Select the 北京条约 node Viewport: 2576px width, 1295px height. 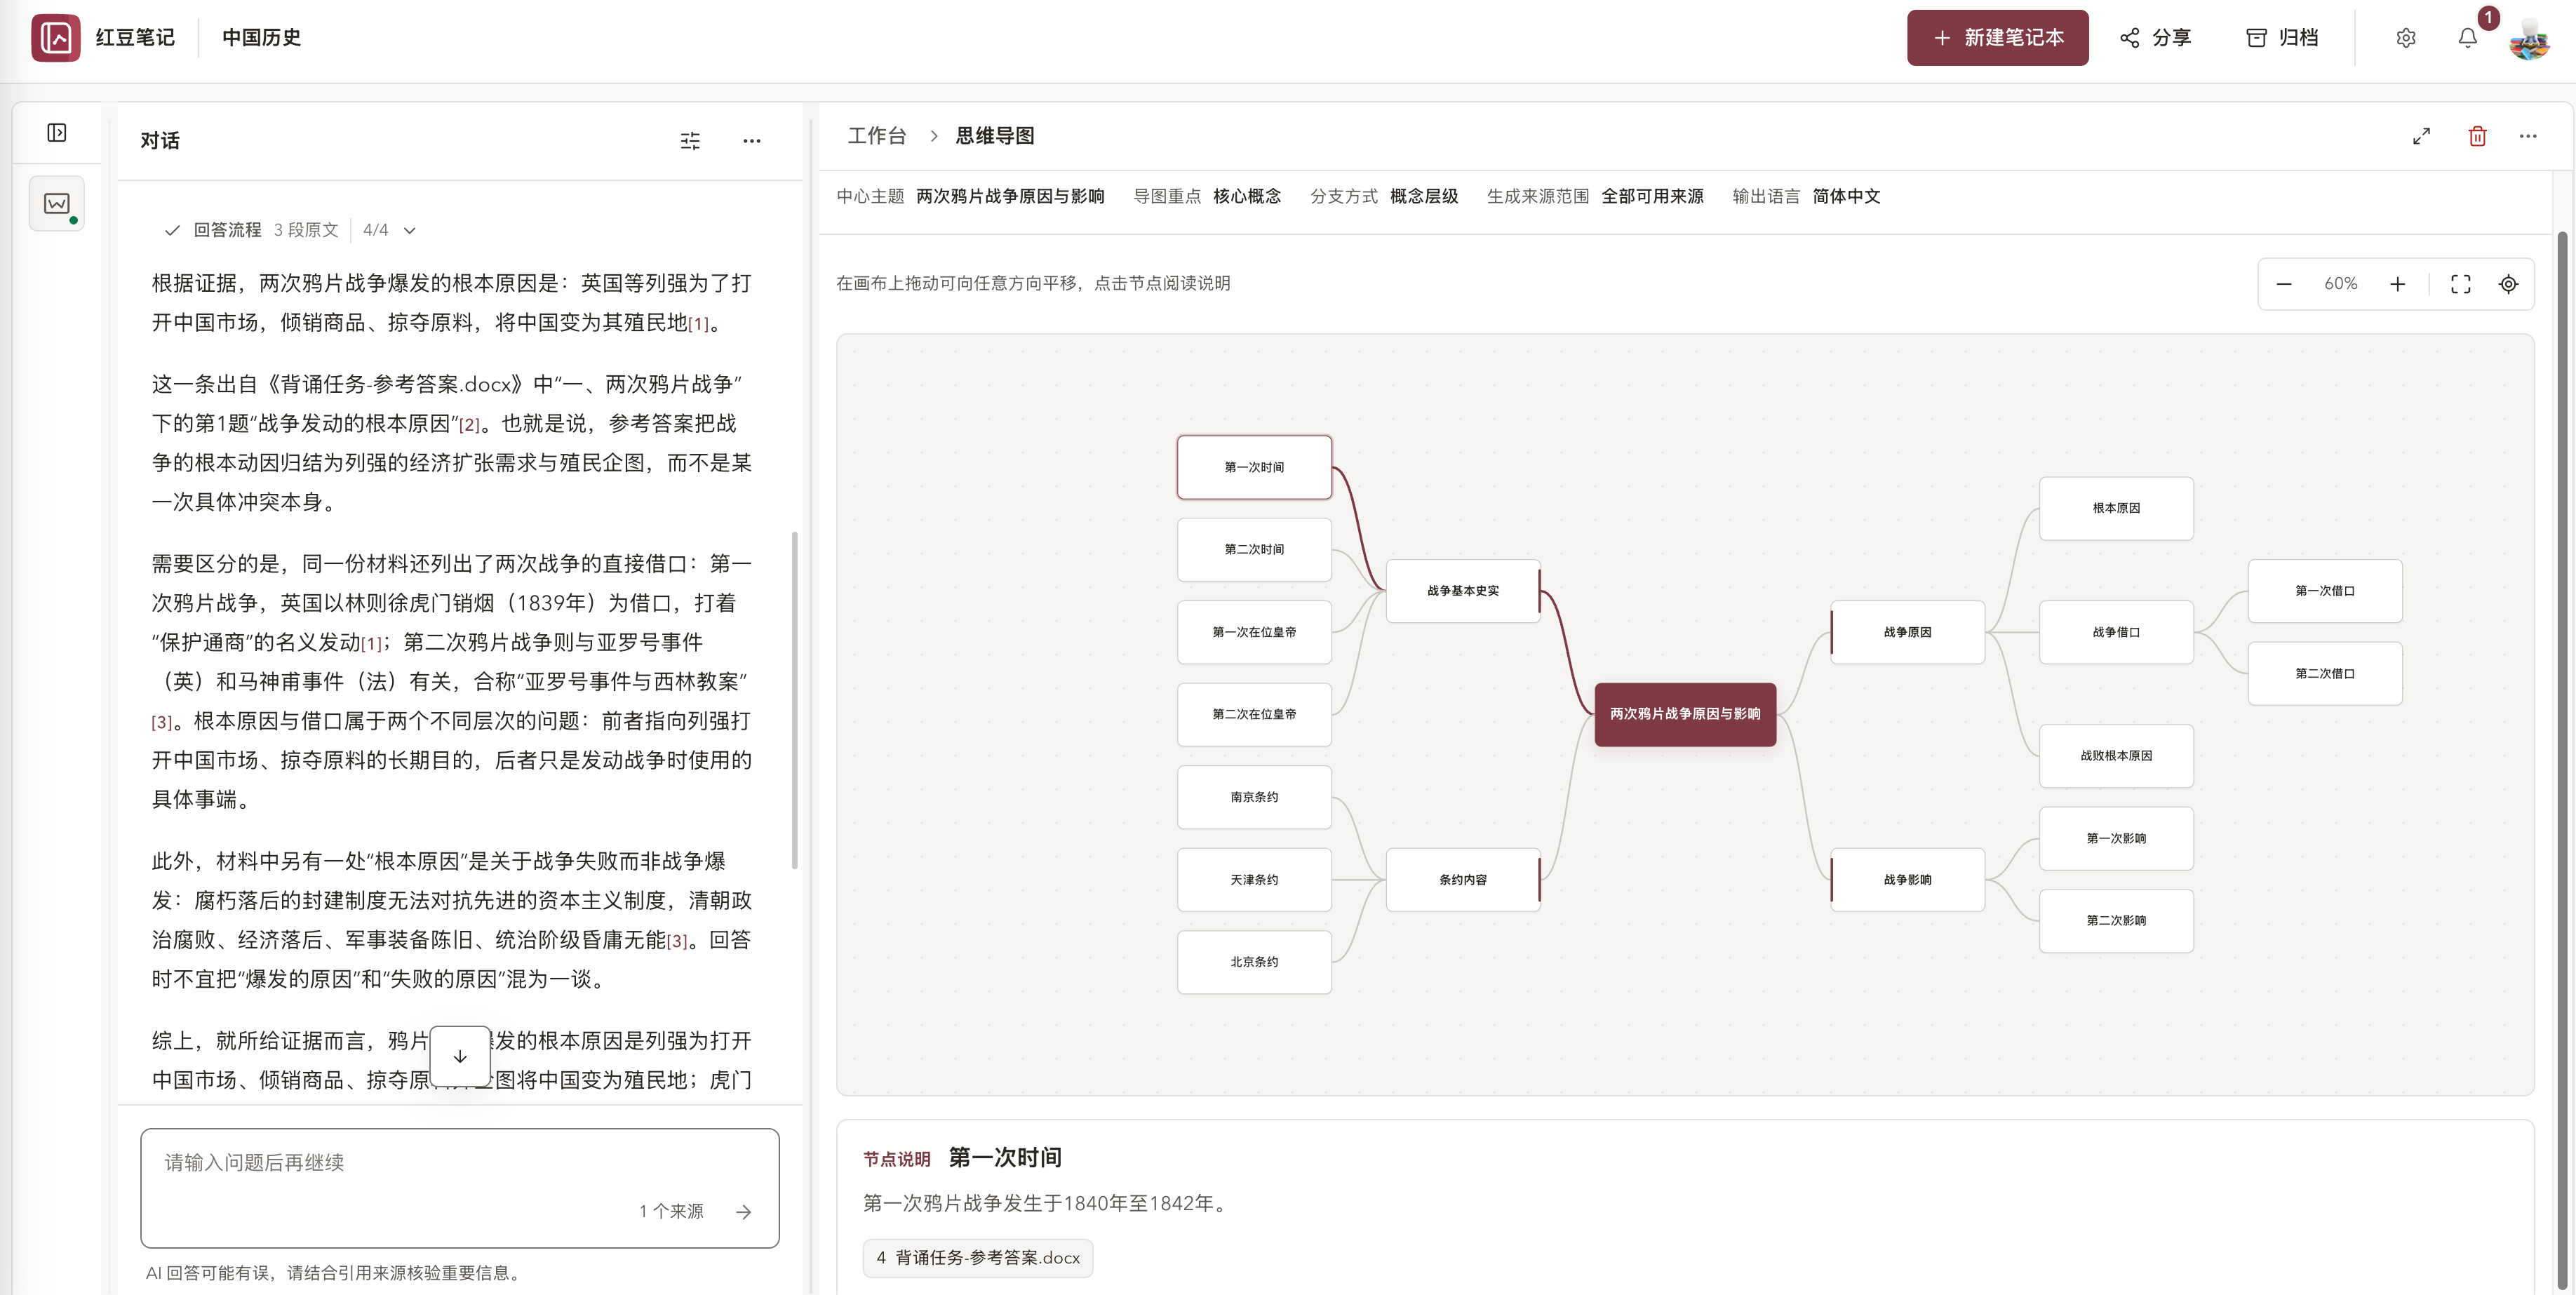tap(1254, 962)
